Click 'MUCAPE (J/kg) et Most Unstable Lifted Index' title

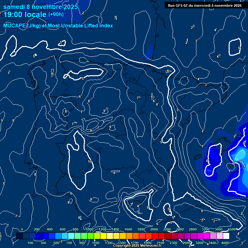58,26
